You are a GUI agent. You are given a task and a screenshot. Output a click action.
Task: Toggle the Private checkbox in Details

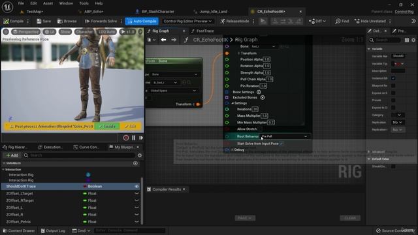pos(393,100)
